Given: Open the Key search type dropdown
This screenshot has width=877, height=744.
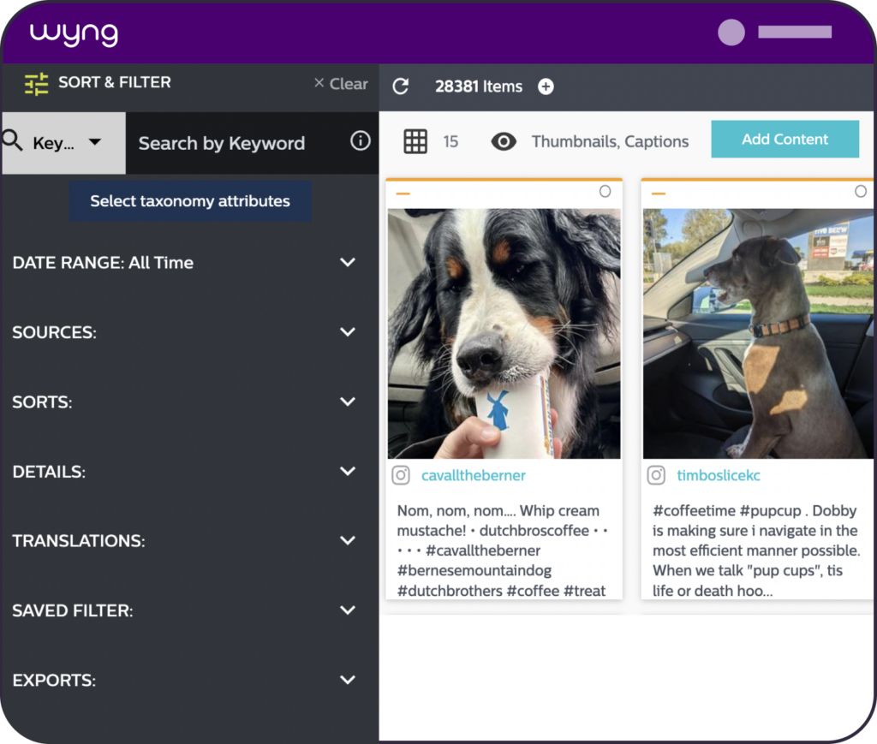Looking at the screenshot, I should pyautogui.click(x=63, y=142).
